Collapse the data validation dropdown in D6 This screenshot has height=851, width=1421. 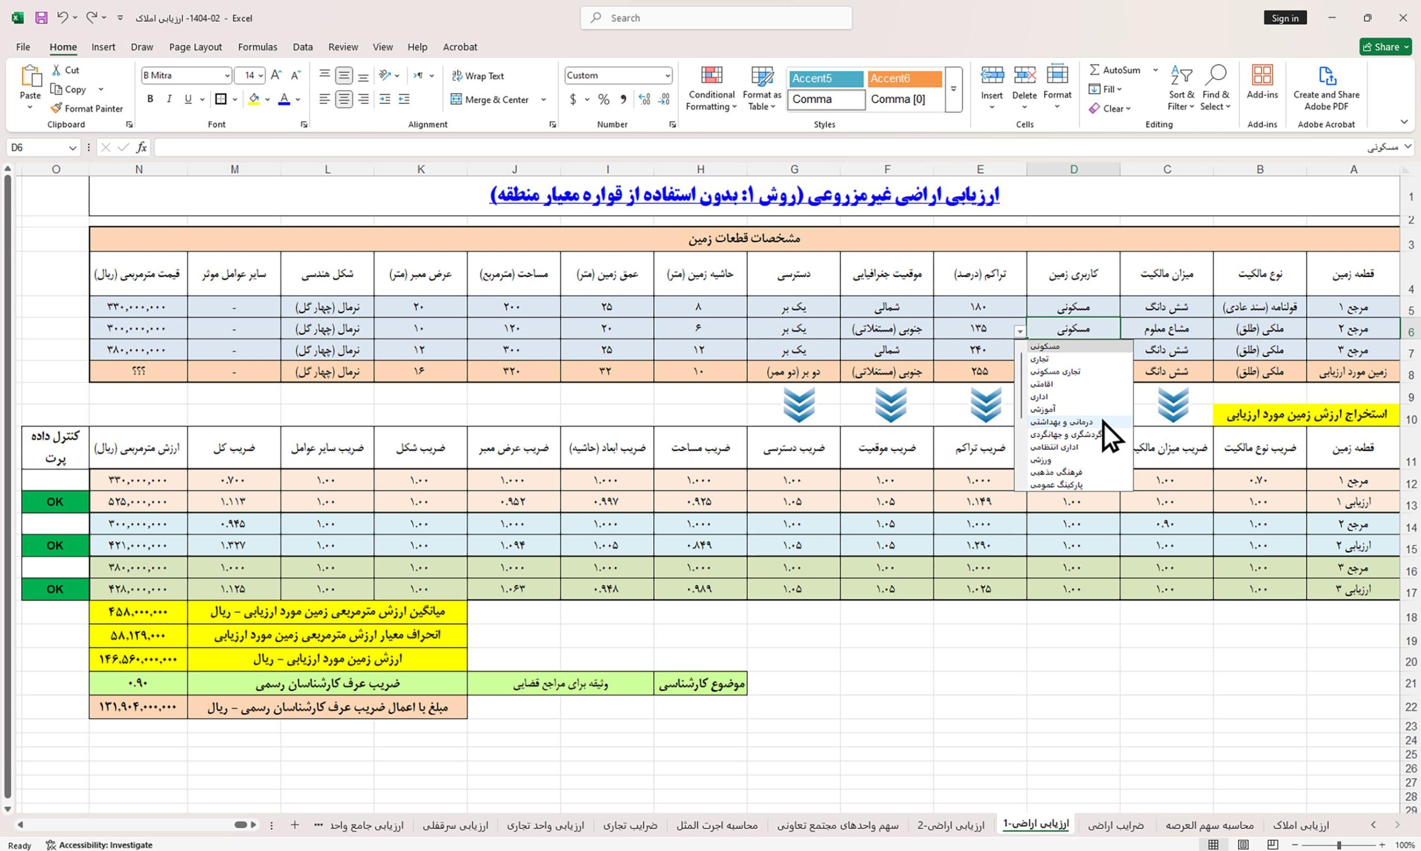[1020, 331]
